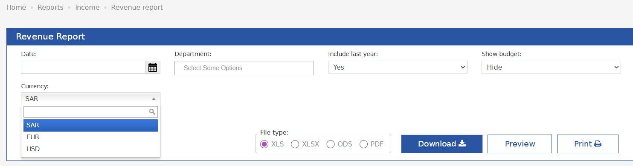Viewport: 633px width, 166px height.
Task: Navigate to Reports breadcrumb
Action: tap(50, 7)
